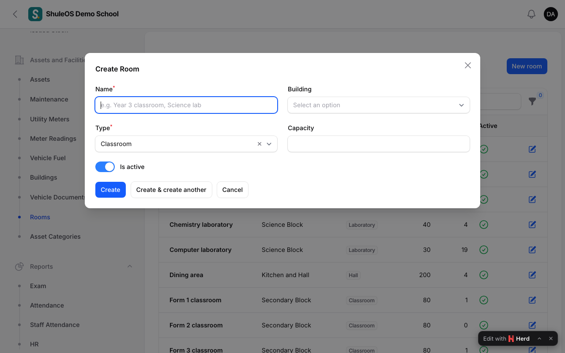Viewport: 565px width, 353px height.
Task: Click the New room button
Action: coord(527,66)
